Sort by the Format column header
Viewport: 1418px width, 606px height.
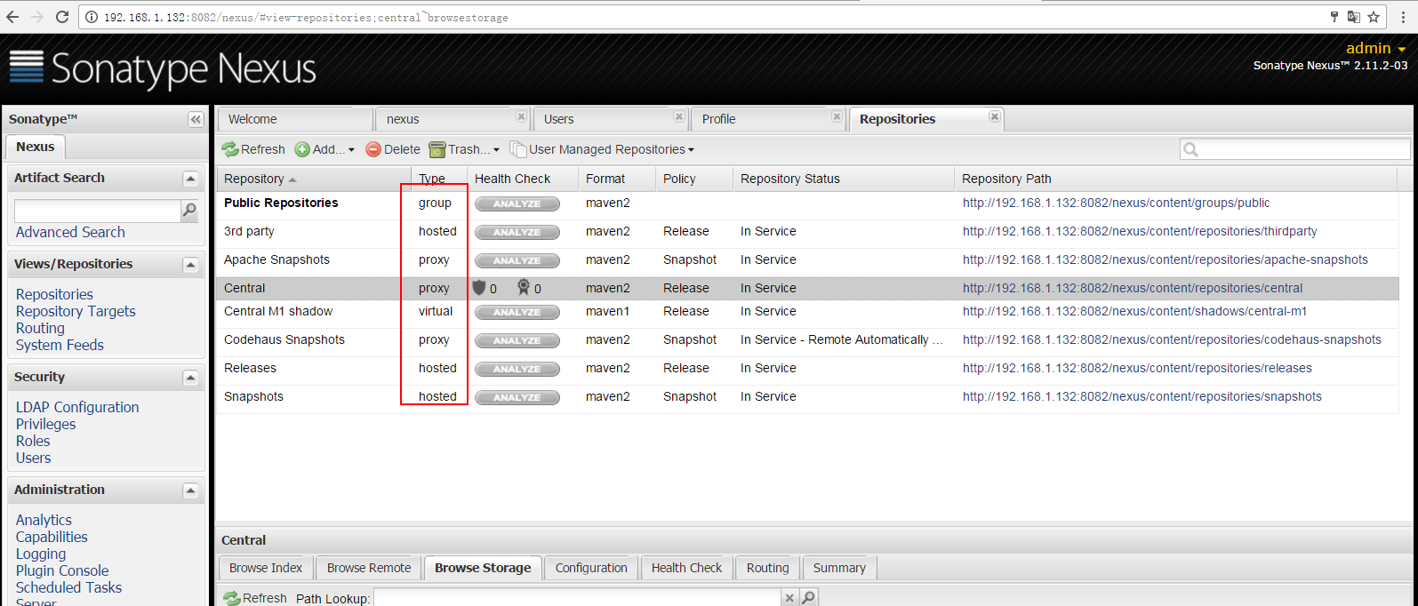617,179
